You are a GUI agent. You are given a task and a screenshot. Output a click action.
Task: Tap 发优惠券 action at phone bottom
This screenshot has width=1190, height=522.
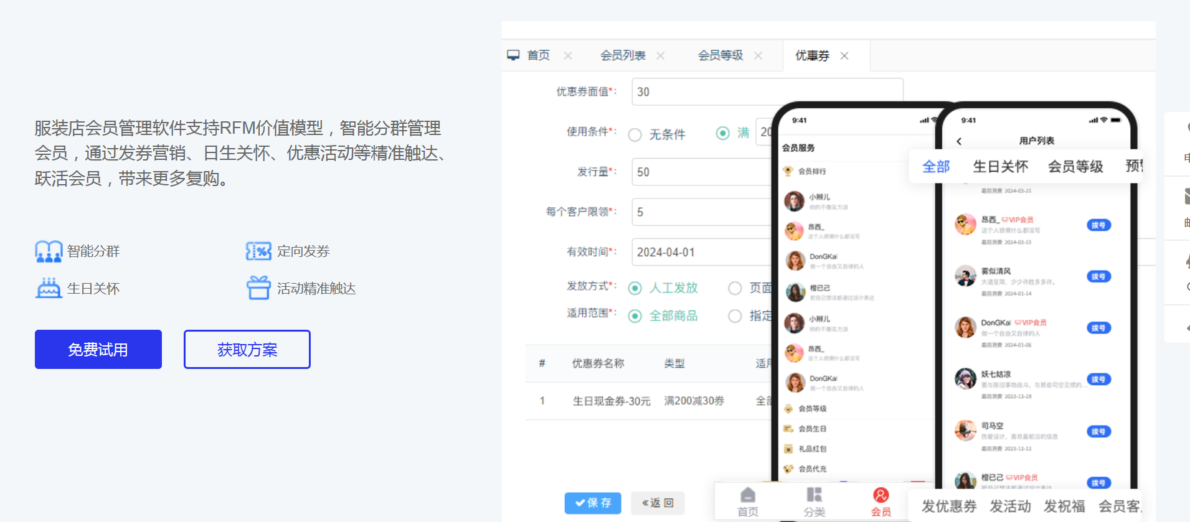[x=949, y=506]
